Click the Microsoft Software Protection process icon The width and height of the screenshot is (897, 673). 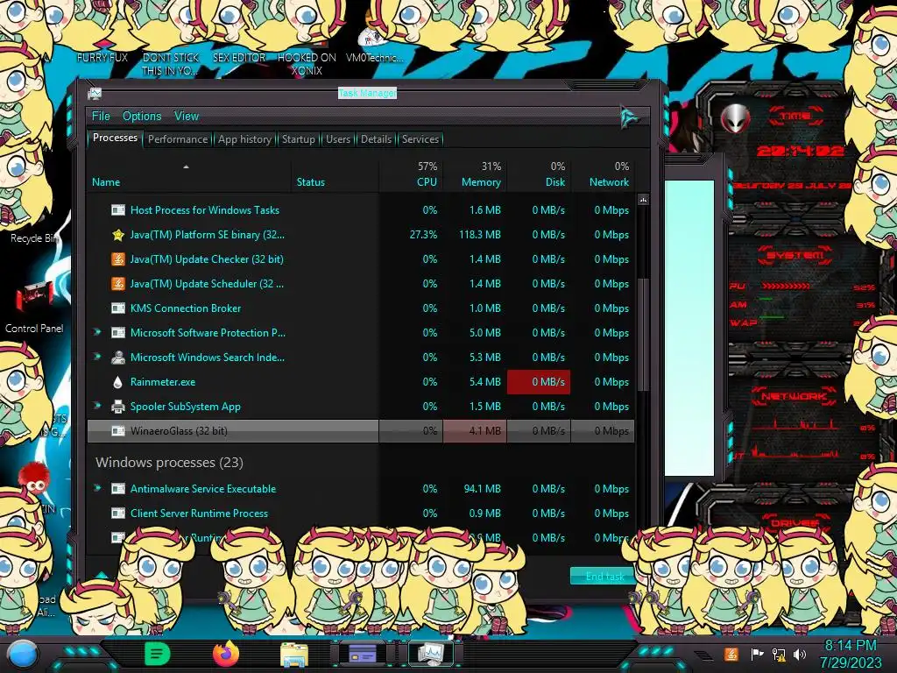coord(118,333)
